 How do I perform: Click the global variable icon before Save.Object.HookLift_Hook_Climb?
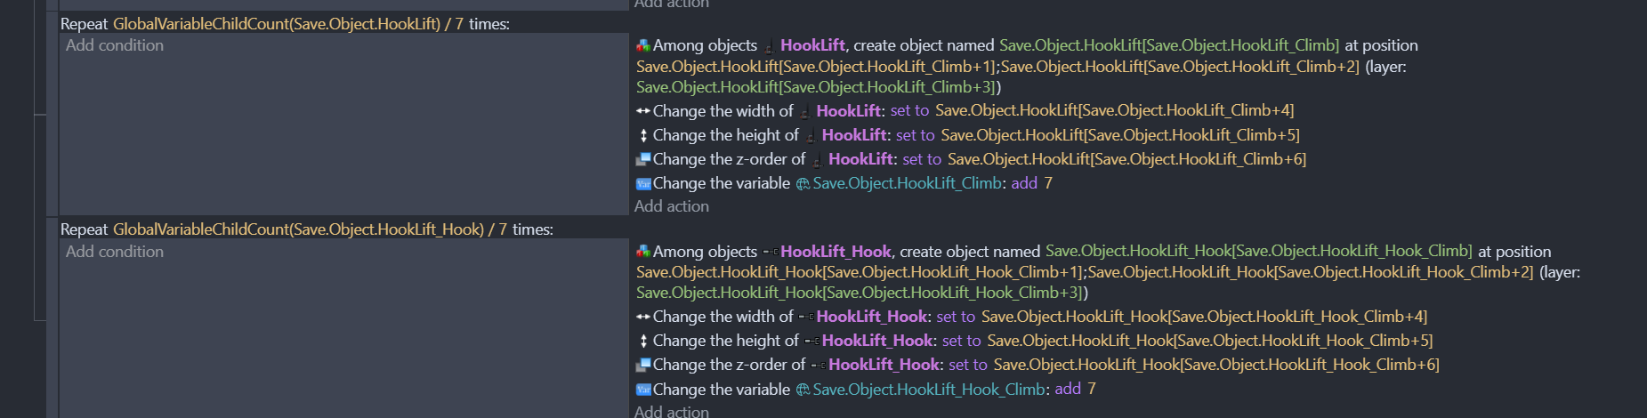[x=803, y=390]
